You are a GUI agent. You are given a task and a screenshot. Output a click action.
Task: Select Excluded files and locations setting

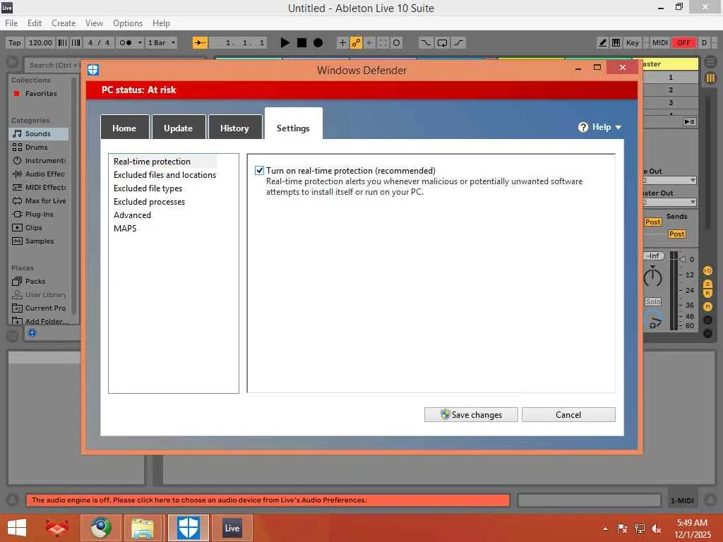pos(165,175)
